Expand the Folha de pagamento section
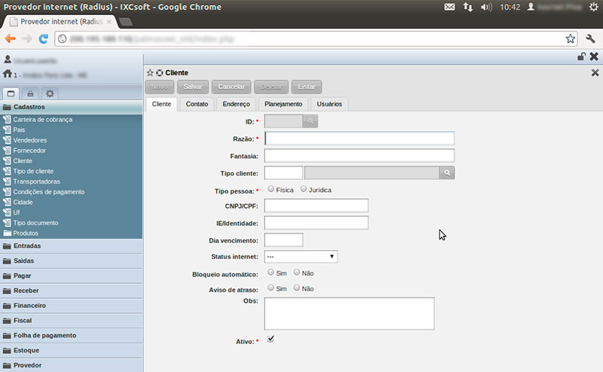Viewport: 603px width, 372px height. (71, 336)
